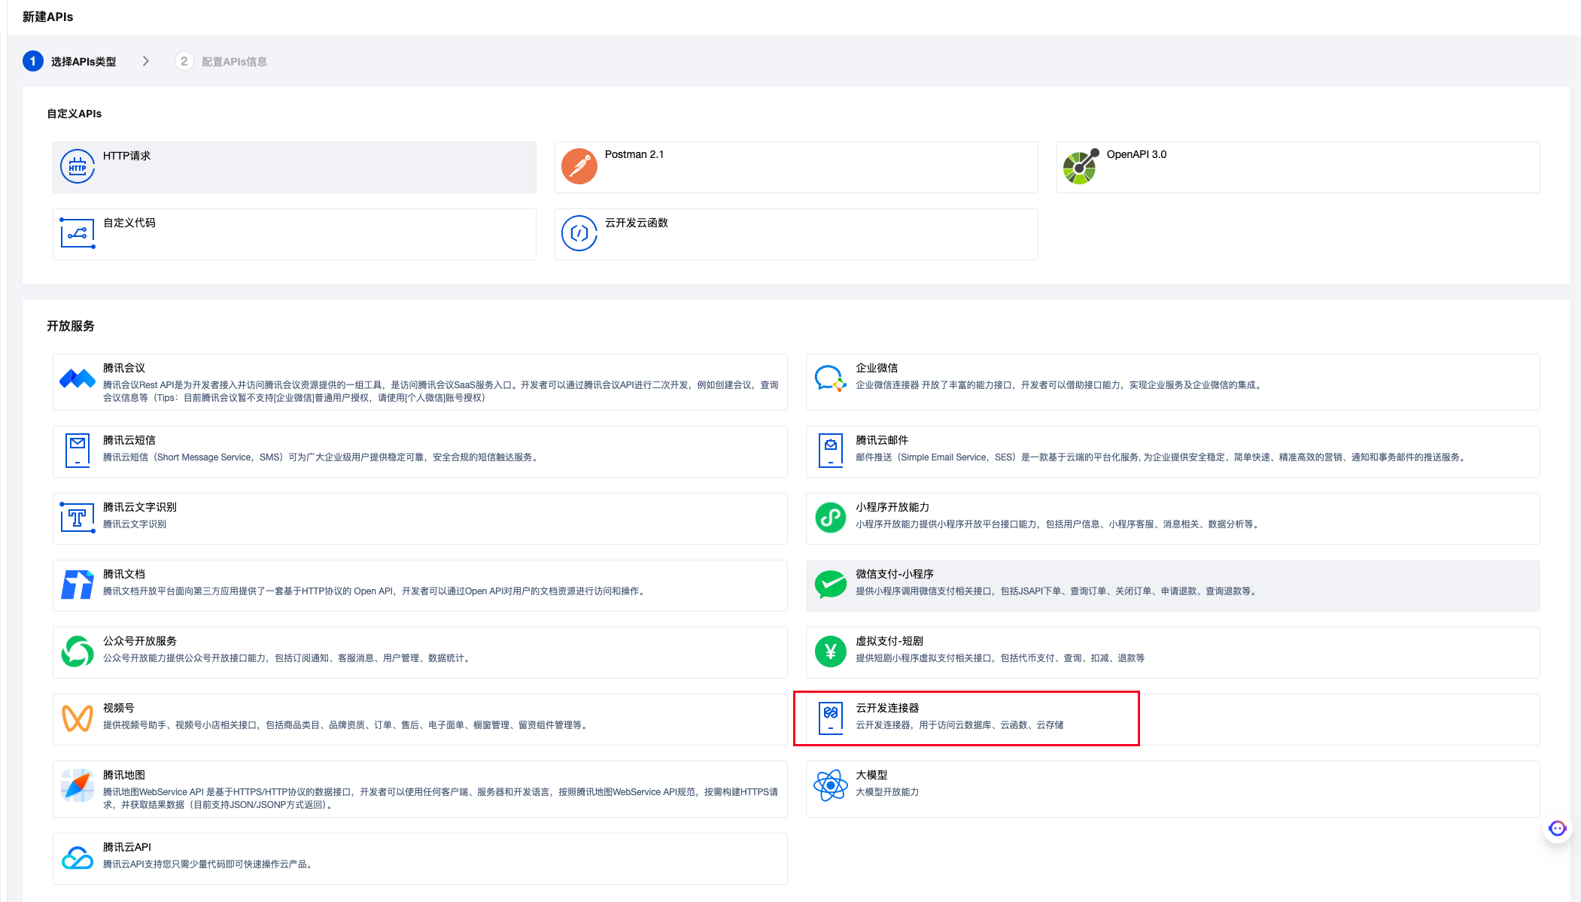This screenshot has height=902, width=1581.
Task: Select the 云开发云函数 icon
Action: pyautogui.click(x=579, y=233)
